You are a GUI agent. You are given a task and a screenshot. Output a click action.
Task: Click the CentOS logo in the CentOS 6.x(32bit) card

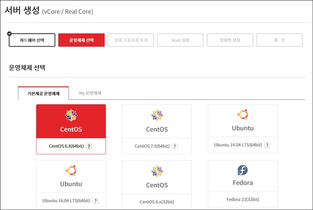[157, 171]
